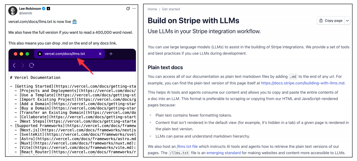Select the vercel.com/docs/llms.txt browser tab
The width and height of the screenshot is (357, 161).
click(70, 54)
